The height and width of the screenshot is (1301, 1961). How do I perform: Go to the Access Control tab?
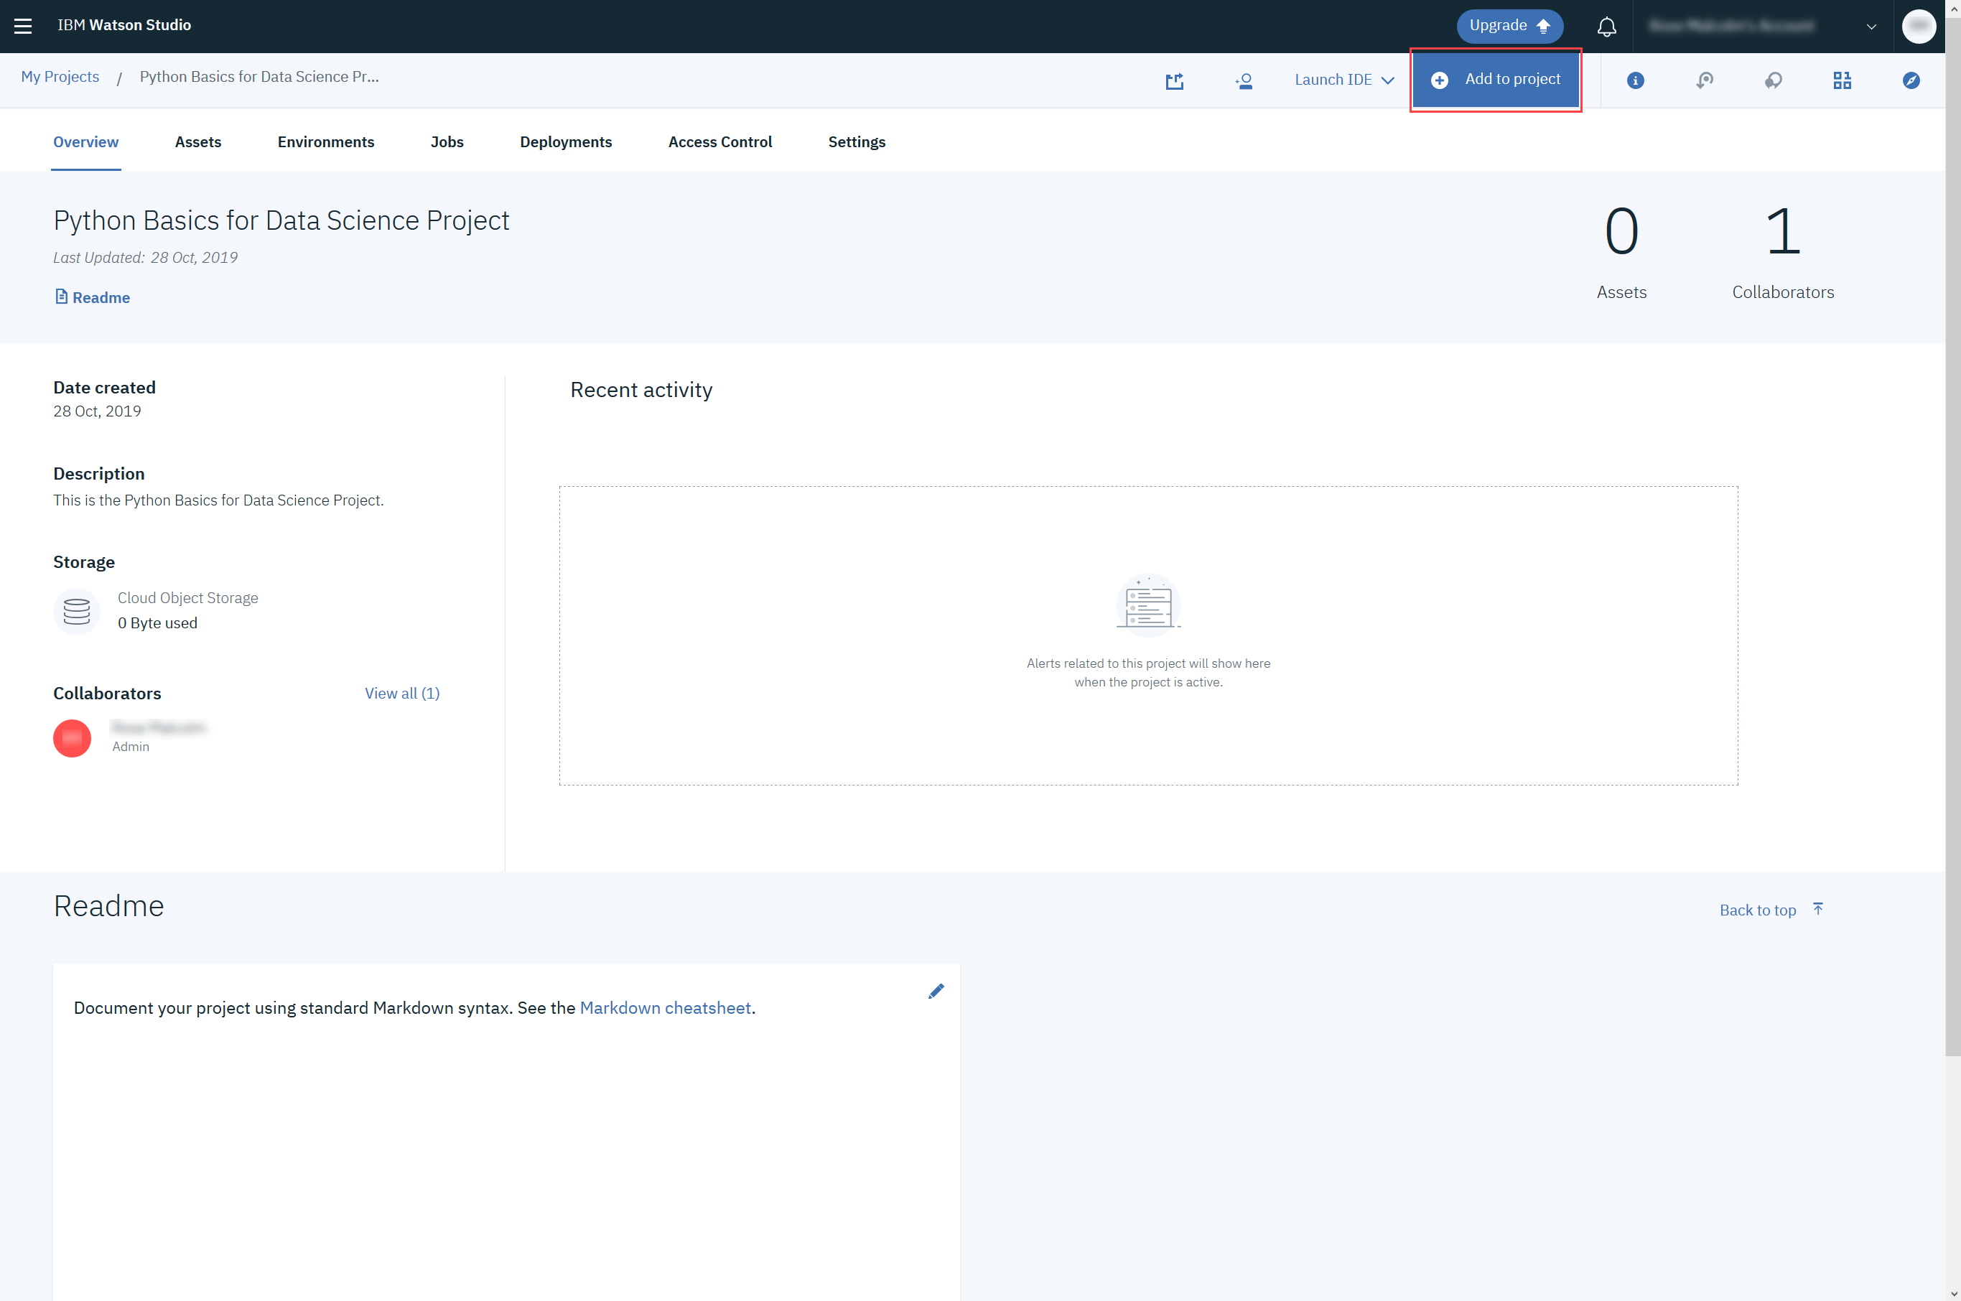pyautogui.click(x=719, y=142)
